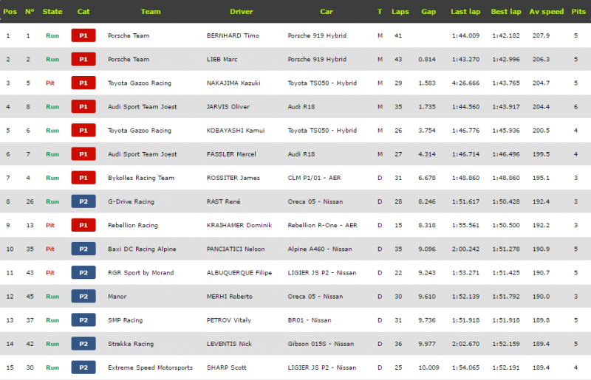This screenshot has height=380, width=591.
Task: Select the blue P2 badge for G-Drive Racing
Action: [x=83, y=201]
